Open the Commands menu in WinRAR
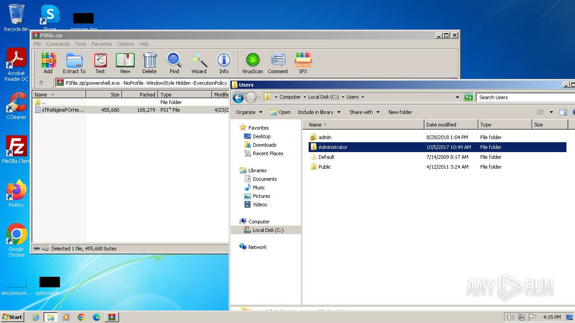Screen dimensions: 575x323 tap(58, 44)
